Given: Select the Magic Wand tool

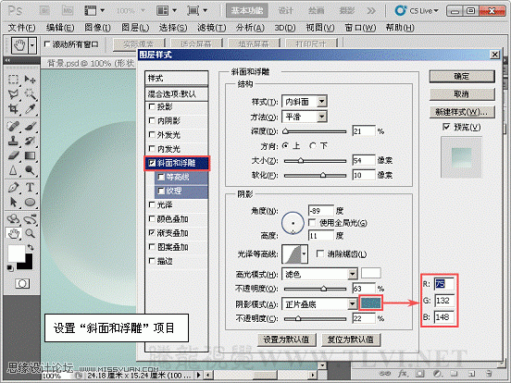Looking at the screenshot, I should pos(30,94).
